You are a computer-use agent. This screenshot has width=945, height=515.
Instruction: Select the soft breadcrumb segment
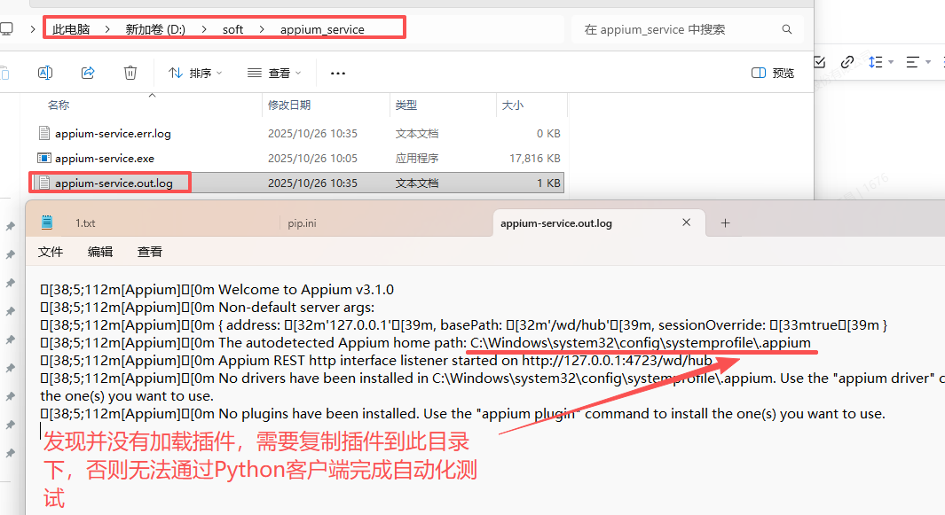coord(232,29)
